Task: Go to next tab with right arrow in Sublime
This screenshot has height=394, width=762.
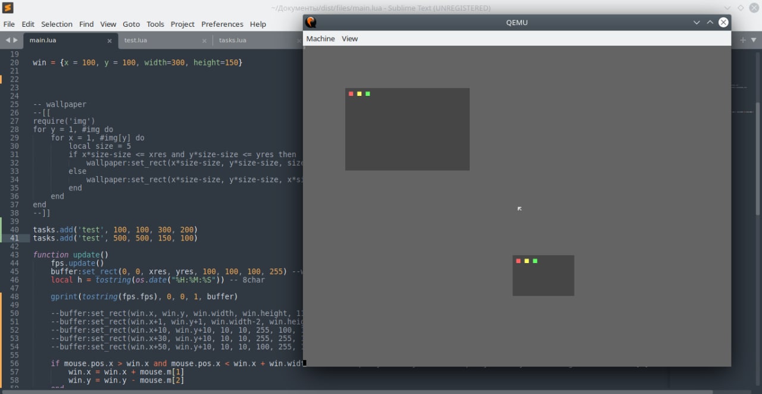Action: point(15,40)
